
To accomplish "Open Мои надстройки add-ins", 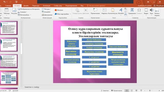I will point(62,14).
